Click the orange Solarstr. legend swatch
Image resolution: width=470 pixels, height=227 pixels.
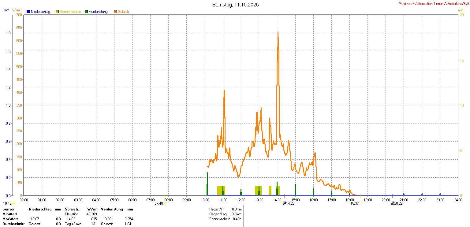click(x=115, y=12)
